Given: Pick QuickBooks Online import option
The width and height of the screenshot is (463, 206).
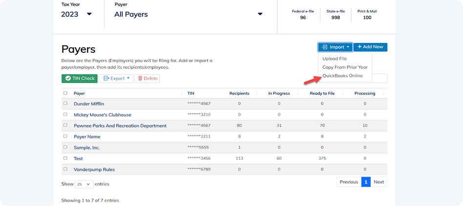Looking at the screenshot, I should tap(342, 76).
